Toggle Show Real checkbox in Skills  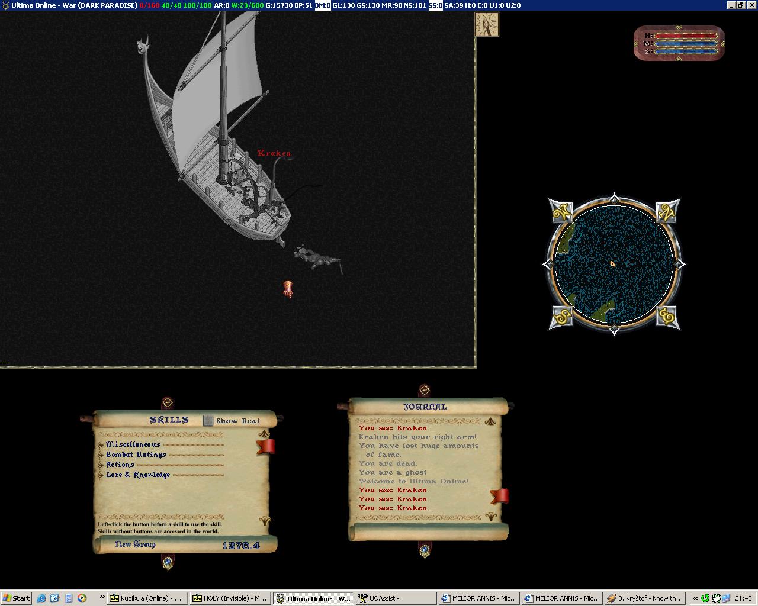(208, 420)
